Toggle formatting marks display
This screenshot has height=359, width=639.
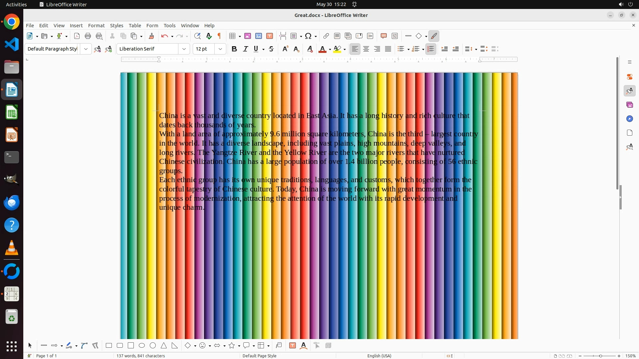[x=219, y=36]
